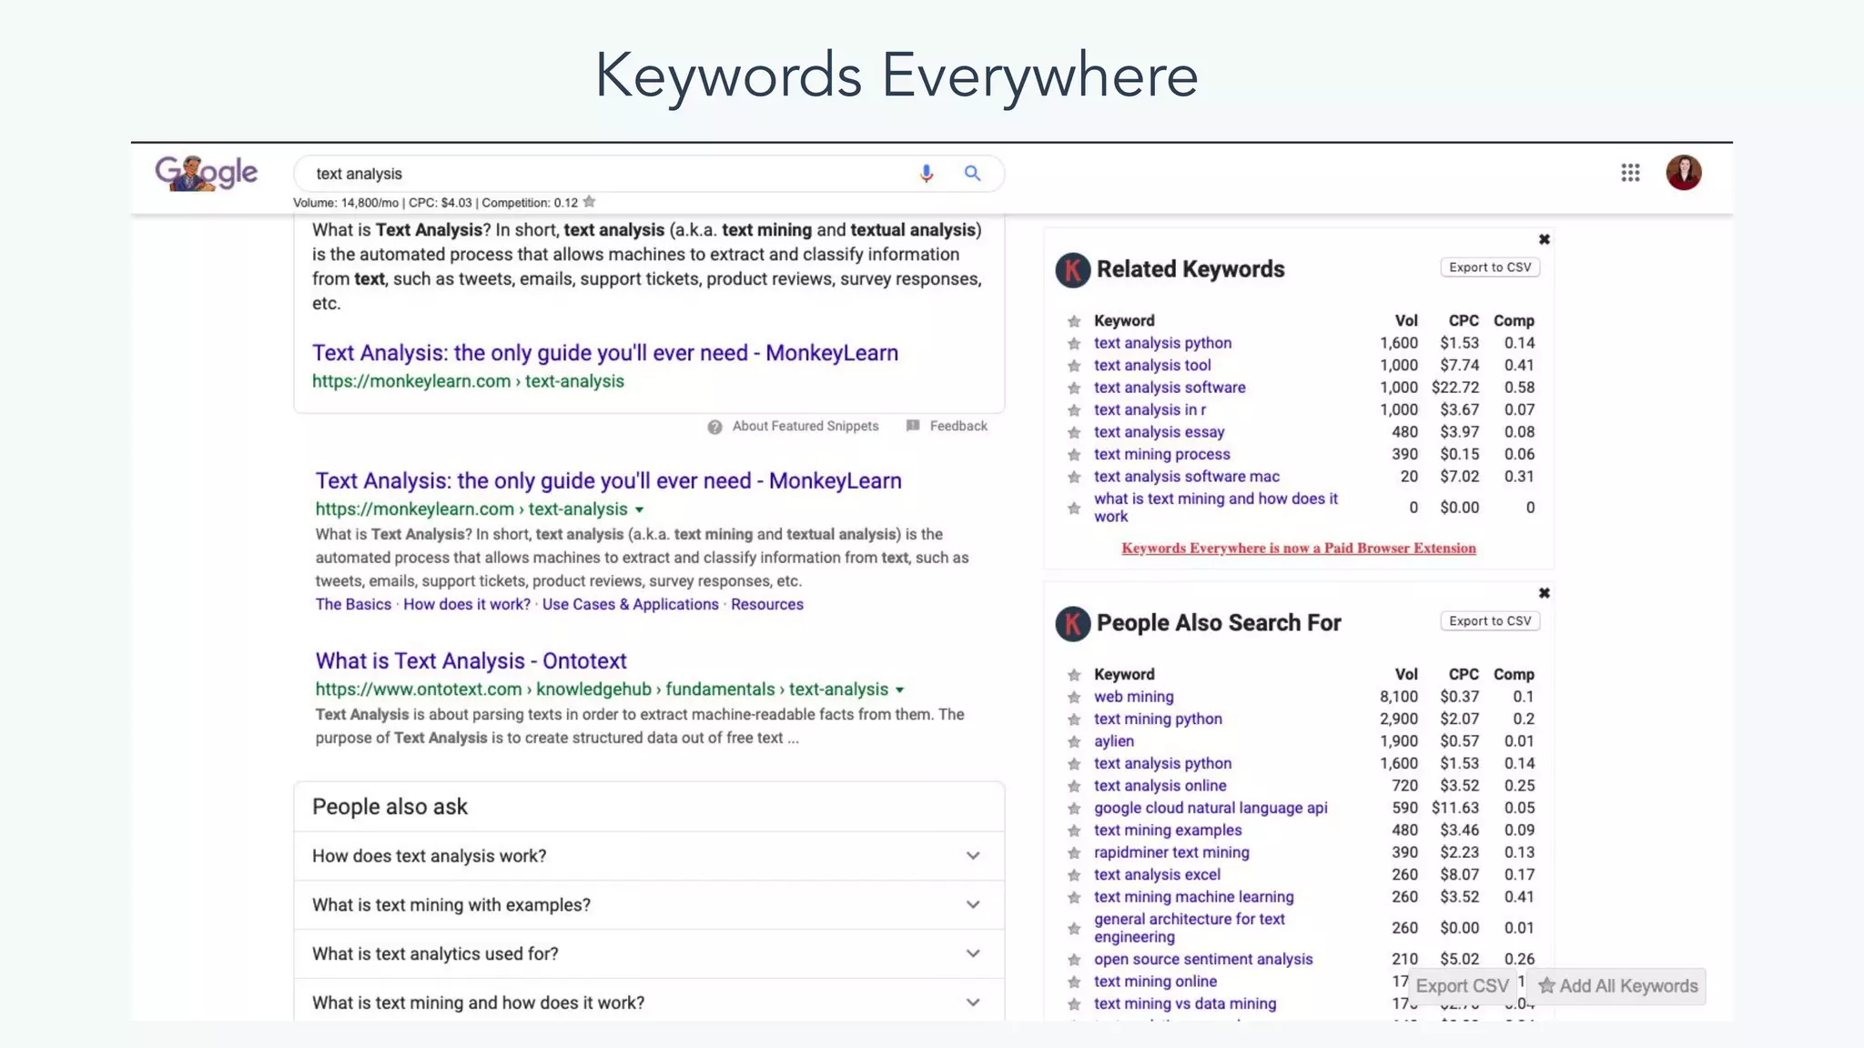Viewport: 1864px width, 1048px height.
Task: Open 'text analysis software' keyword link
Action: coord(1170,388)
